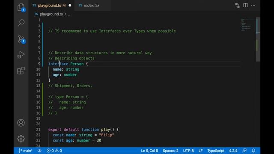The width and height of the screenshot is (274, 154).
Task: Click the 'age: number' property line
Action: pos(65,75)
